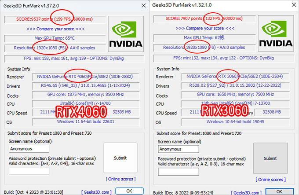The width and height of the screenshot is (299, 195).
Task: Click the 32508 MB memory value
Action: pyautogui.click(x=272, y=112)
